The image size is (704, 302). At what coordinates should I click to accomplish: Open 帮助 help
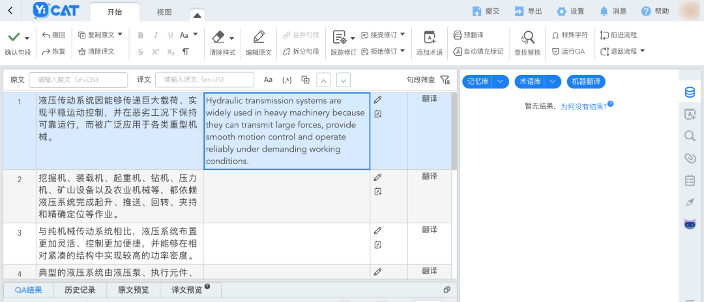[x=655, y=11]
